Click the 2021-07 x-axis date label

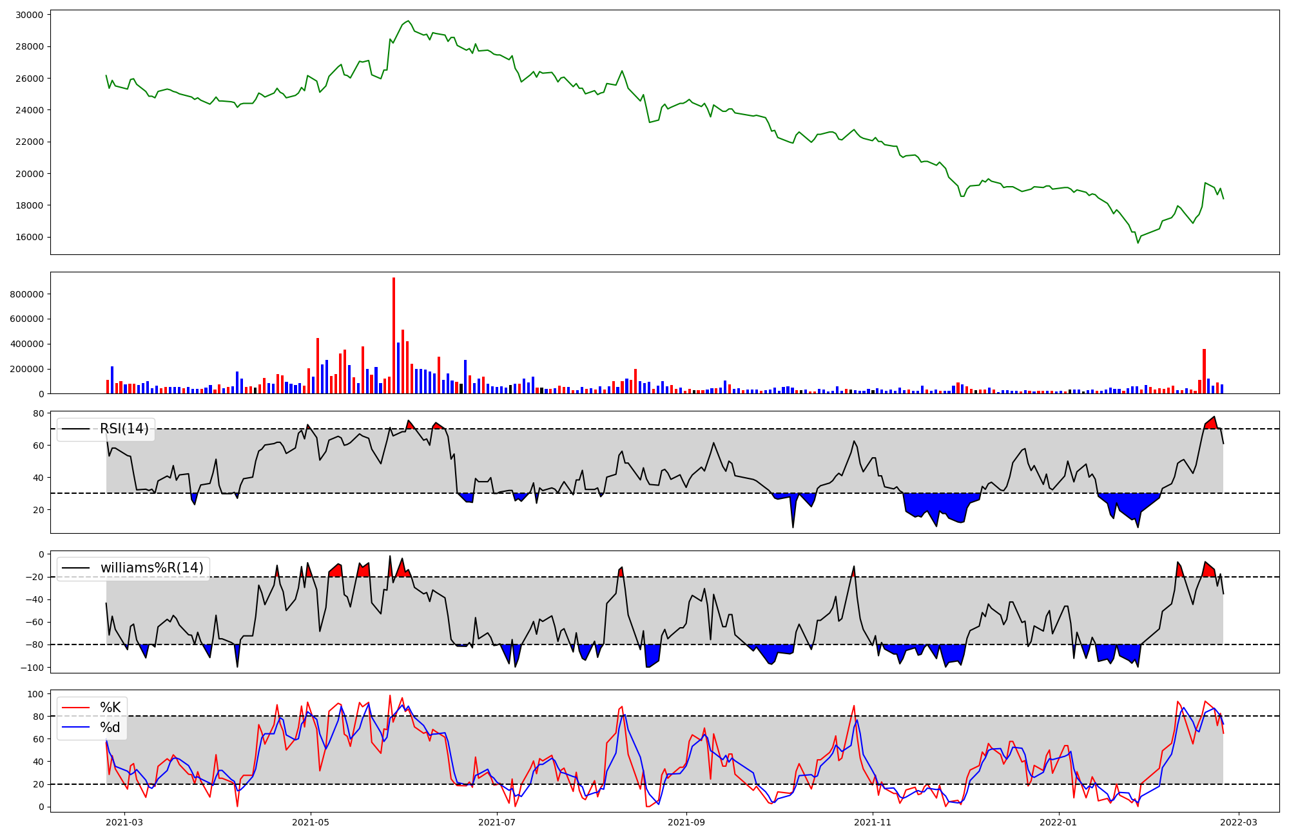coord(497,822)
